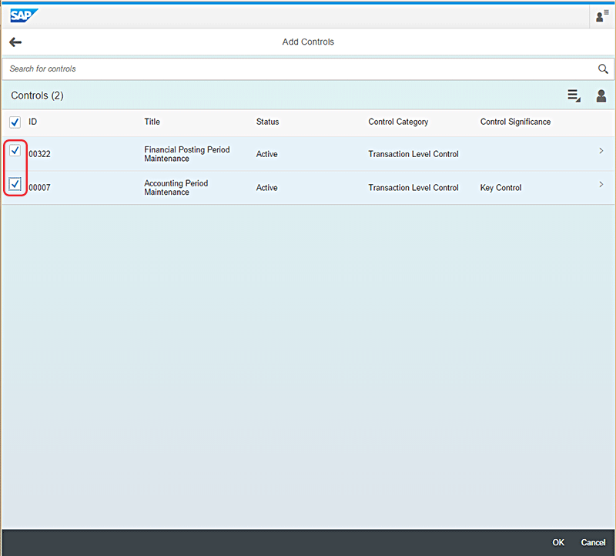
Task: Uncheck the checkbox for control 00007
Action: click(x=15, y=185)
